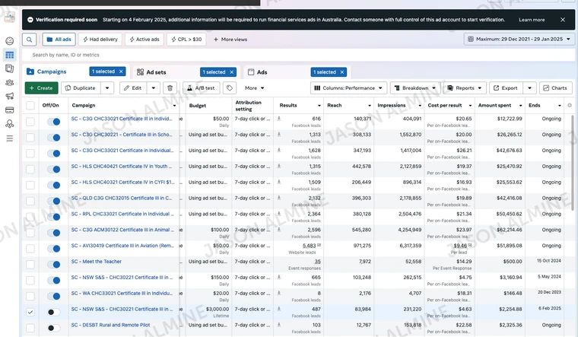Tick checkbox for SC - Meet the Teacher
The image size is (578, 337).
click(x=30, y=265)
